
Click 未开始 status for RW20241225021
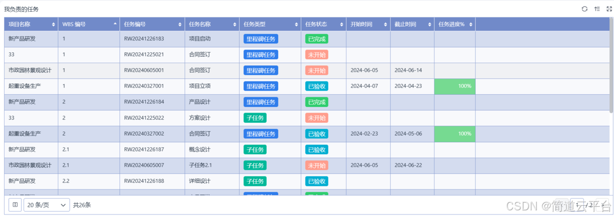[317, 55]
